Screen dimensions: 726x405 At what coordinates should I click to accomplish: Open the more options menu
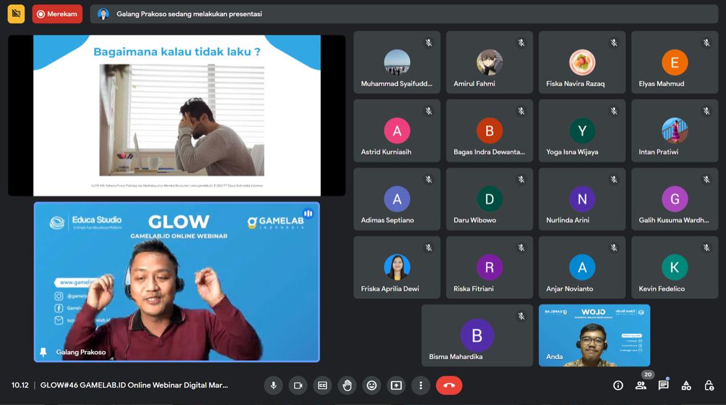pyautogui.click(x=421, y=386)
